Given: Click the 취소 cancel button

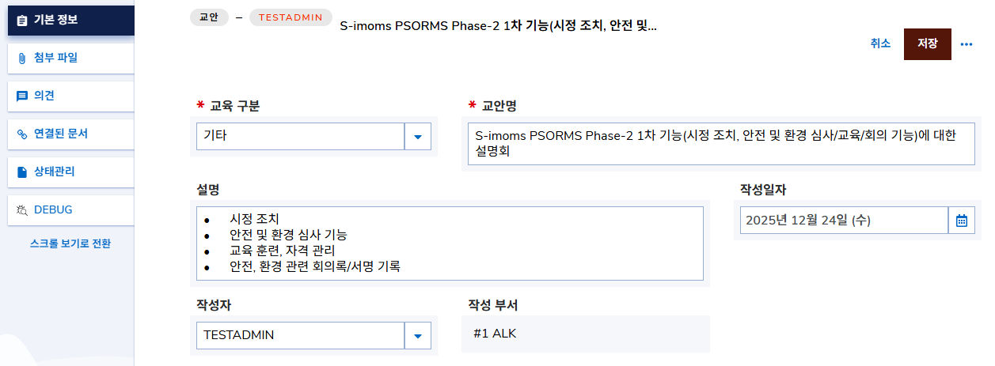Looking at the screenshot, I should point(880,44).
